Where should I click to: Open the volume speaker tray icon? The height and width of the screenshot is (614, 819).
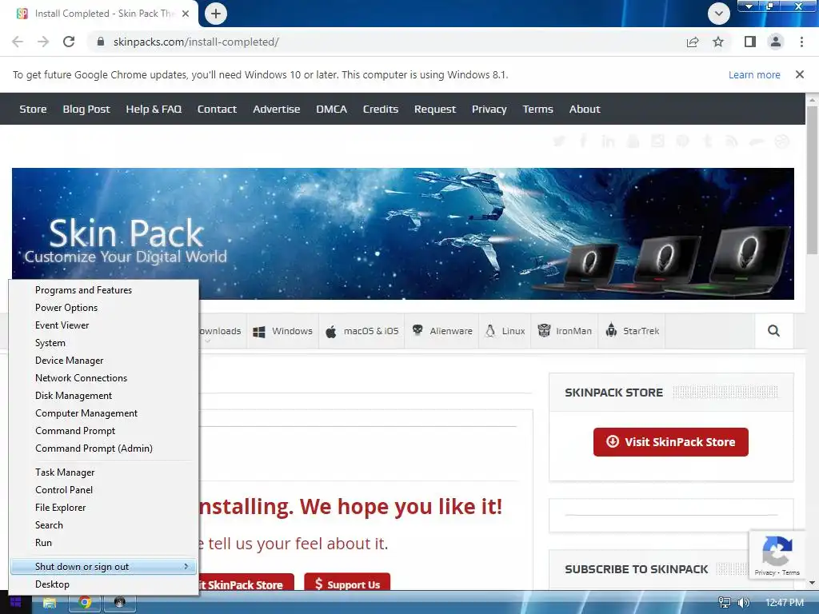[x=743, y=603]
